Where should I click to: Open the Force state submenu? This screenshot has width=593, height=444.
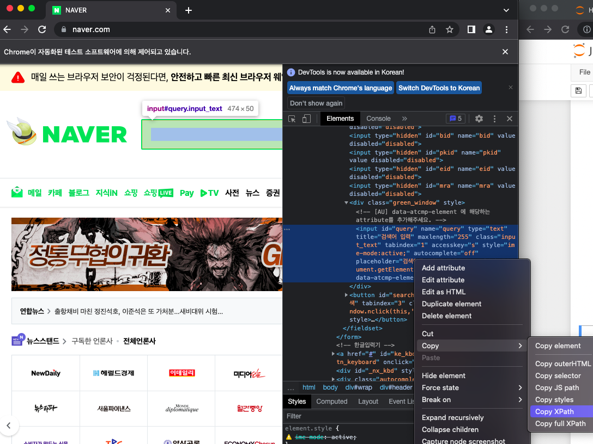(472, 388)
